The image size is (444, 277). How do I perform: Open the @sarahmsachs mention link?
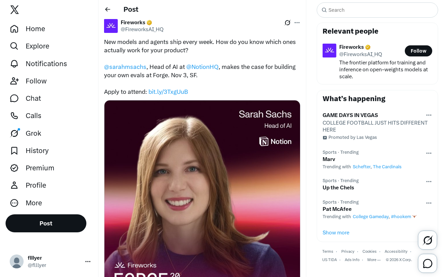click(125, 67)
